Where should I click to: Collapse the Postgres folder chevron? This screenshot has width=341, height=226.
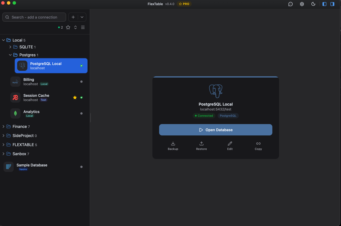pyautogui.click(x=10, y=55)
